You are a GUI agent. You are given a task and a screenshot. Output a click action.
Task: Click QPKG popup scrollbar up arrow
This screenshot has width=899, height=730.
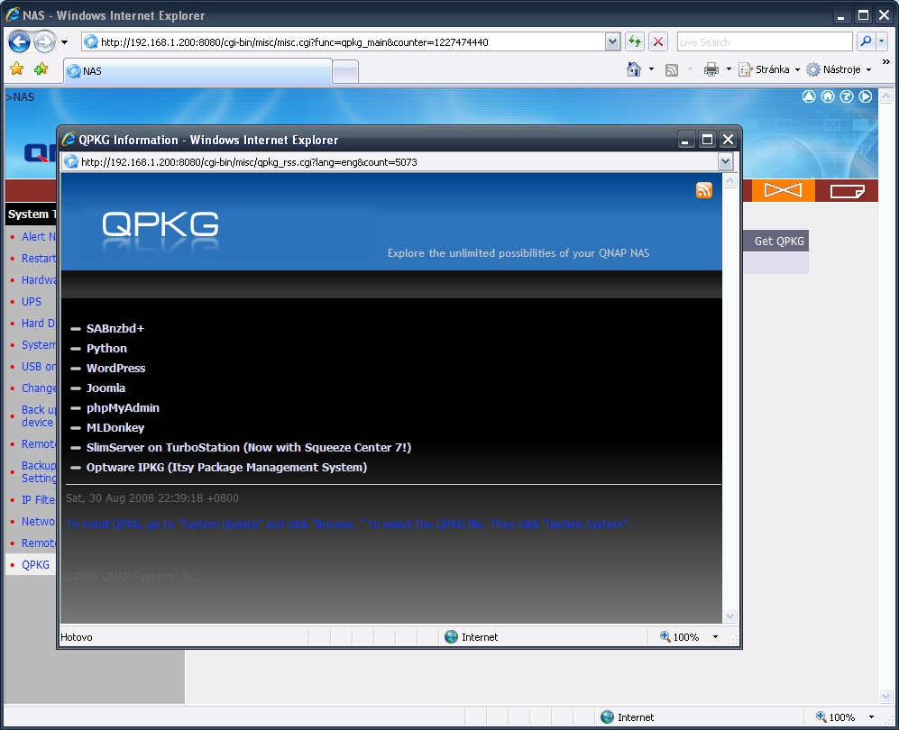pyautogui.click(x=729, y=181)
